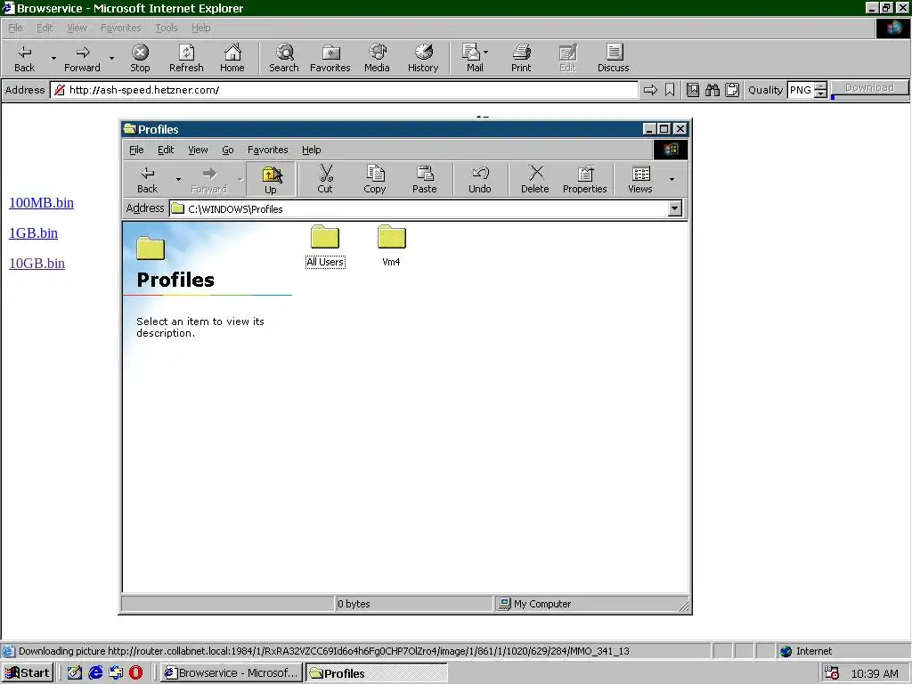Open the Help menu in Profiles window

click(x=311, y=150)
